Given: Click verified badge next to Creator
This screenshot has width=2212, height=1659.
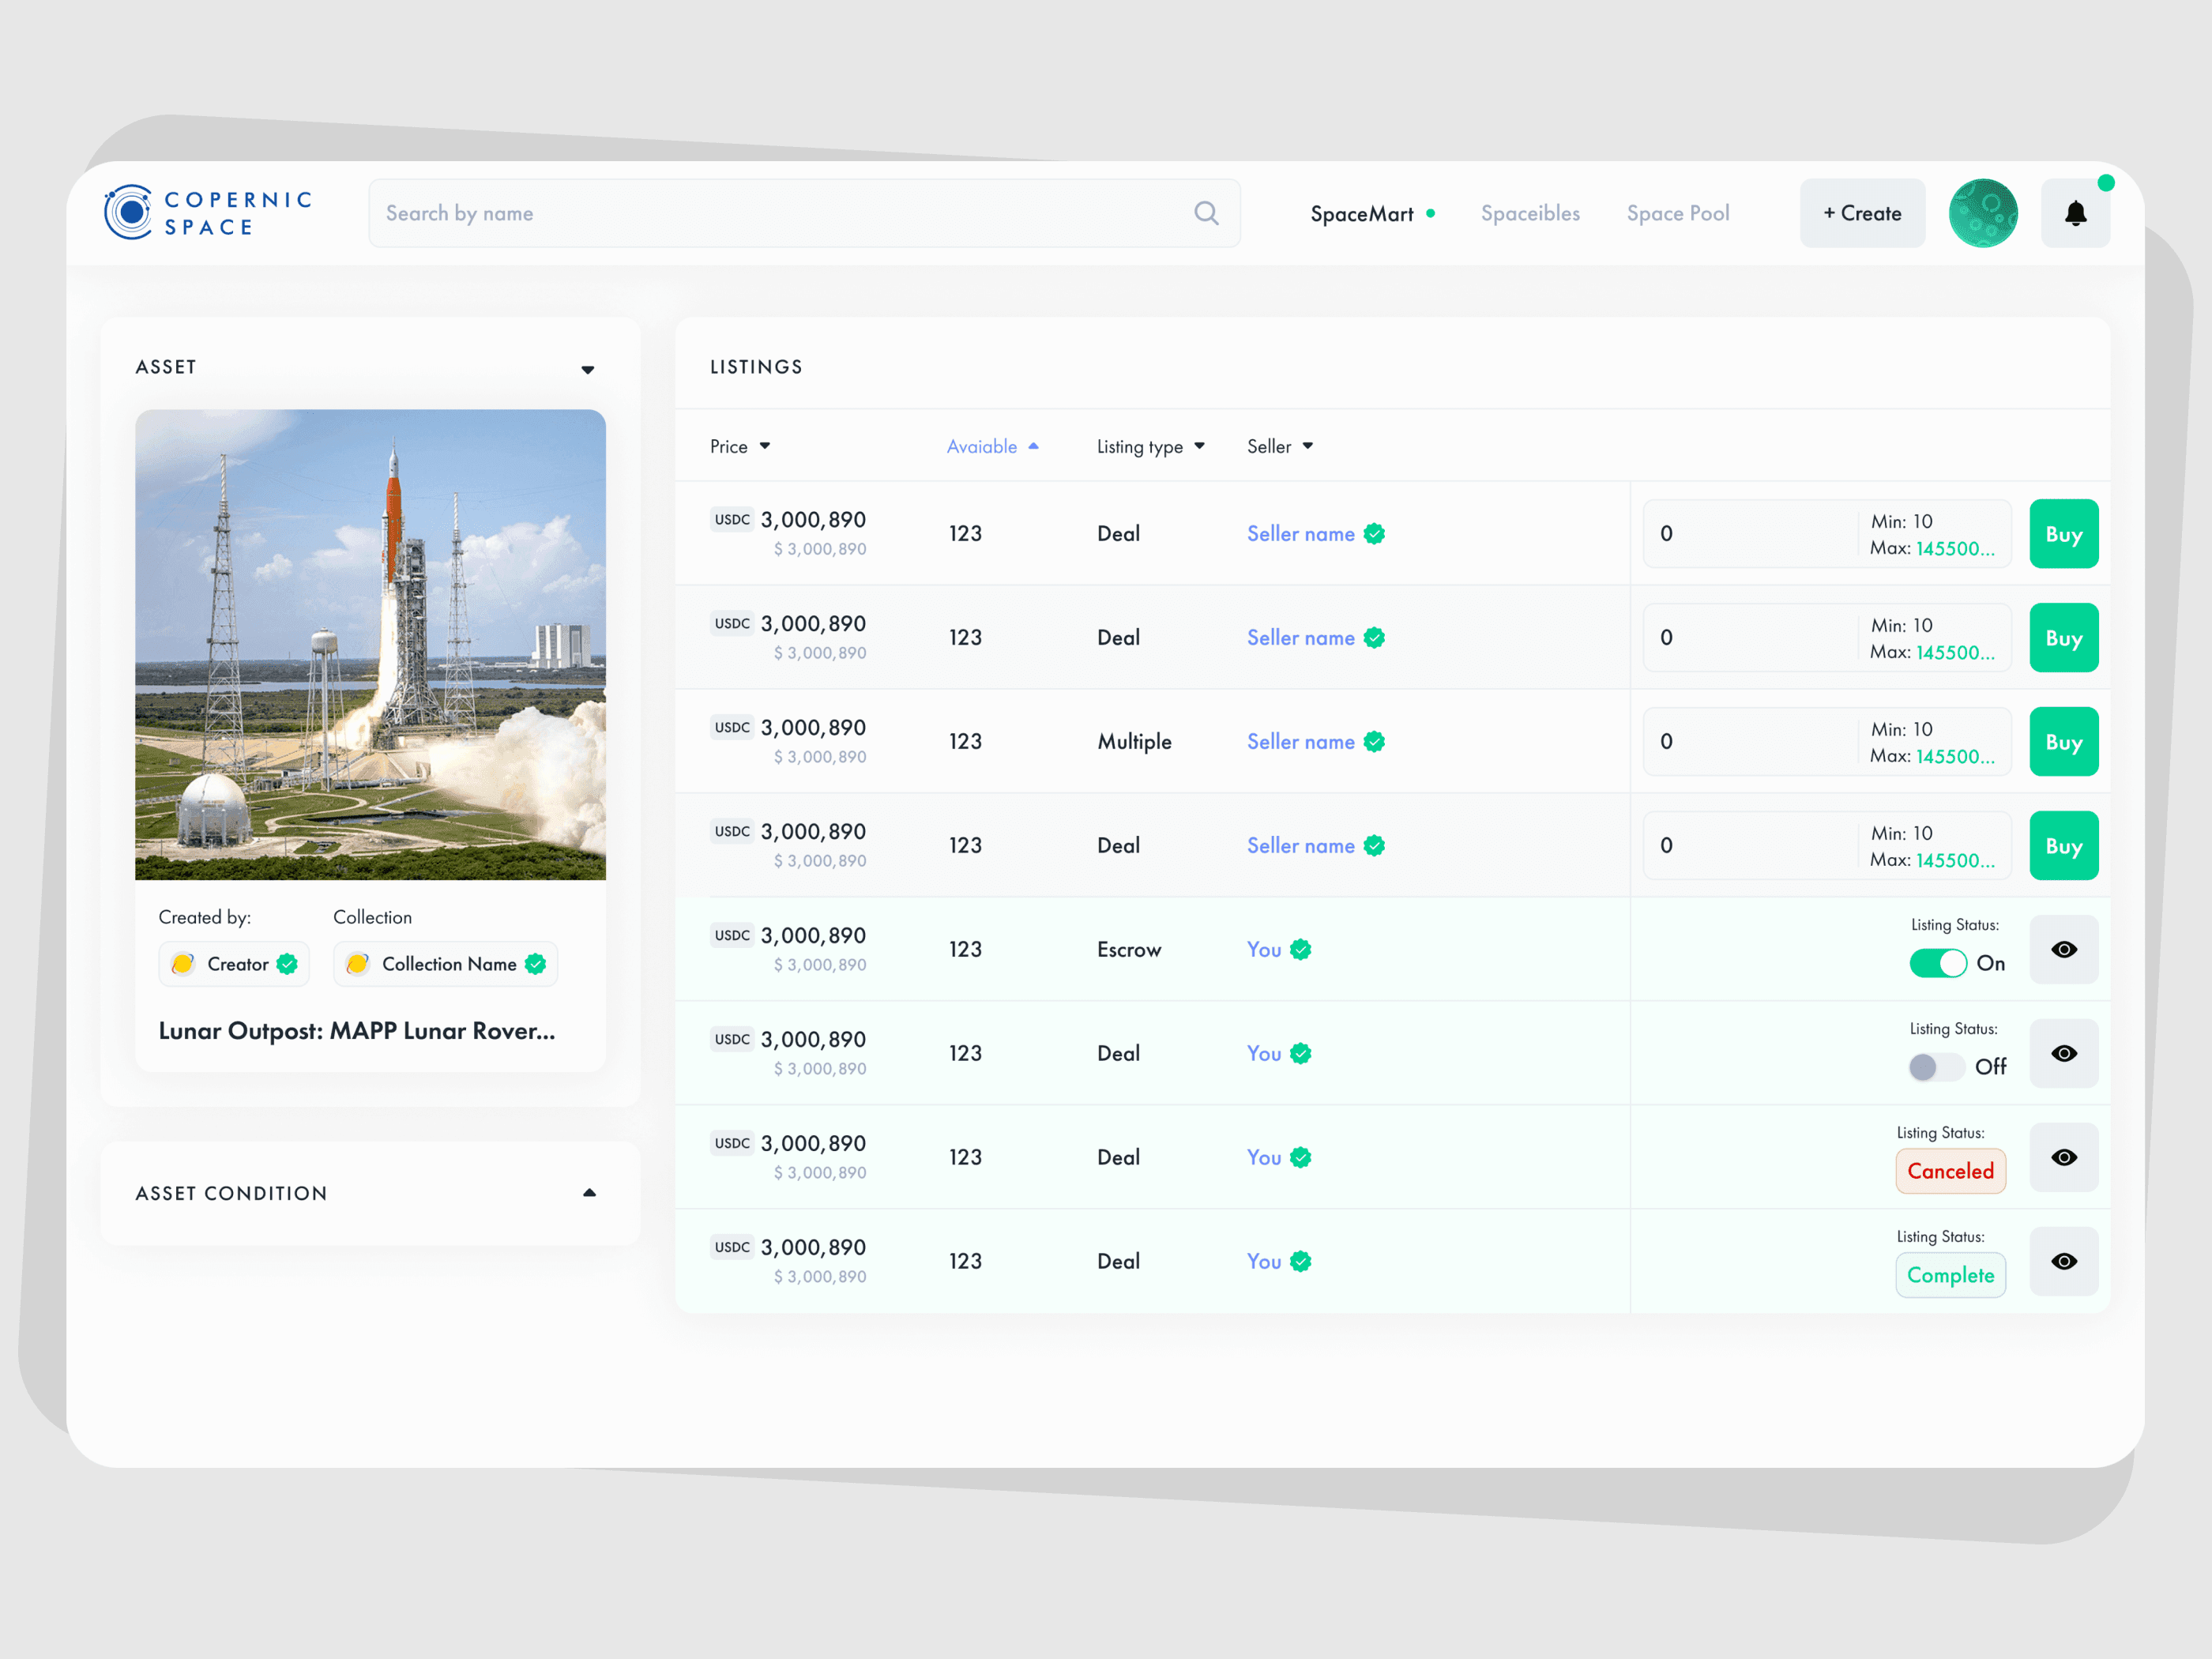Looking at the screenshot, I should [x=287, y=964].
